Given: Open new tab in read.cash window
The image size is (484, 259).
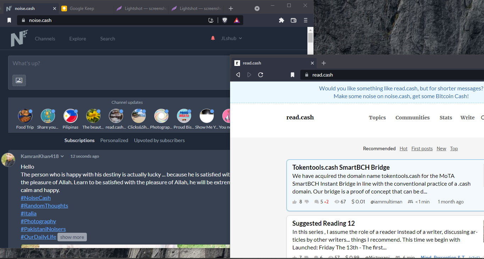Looking at the screenshot, I should pos(323,63).
